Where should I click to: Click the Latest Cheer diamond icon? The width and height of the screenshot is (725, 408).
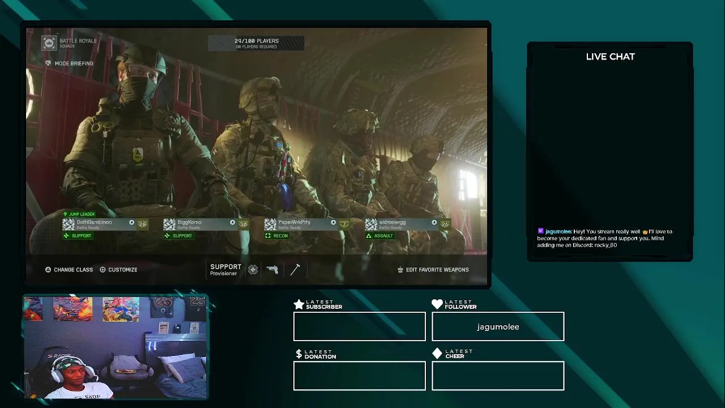coord(437,354)
